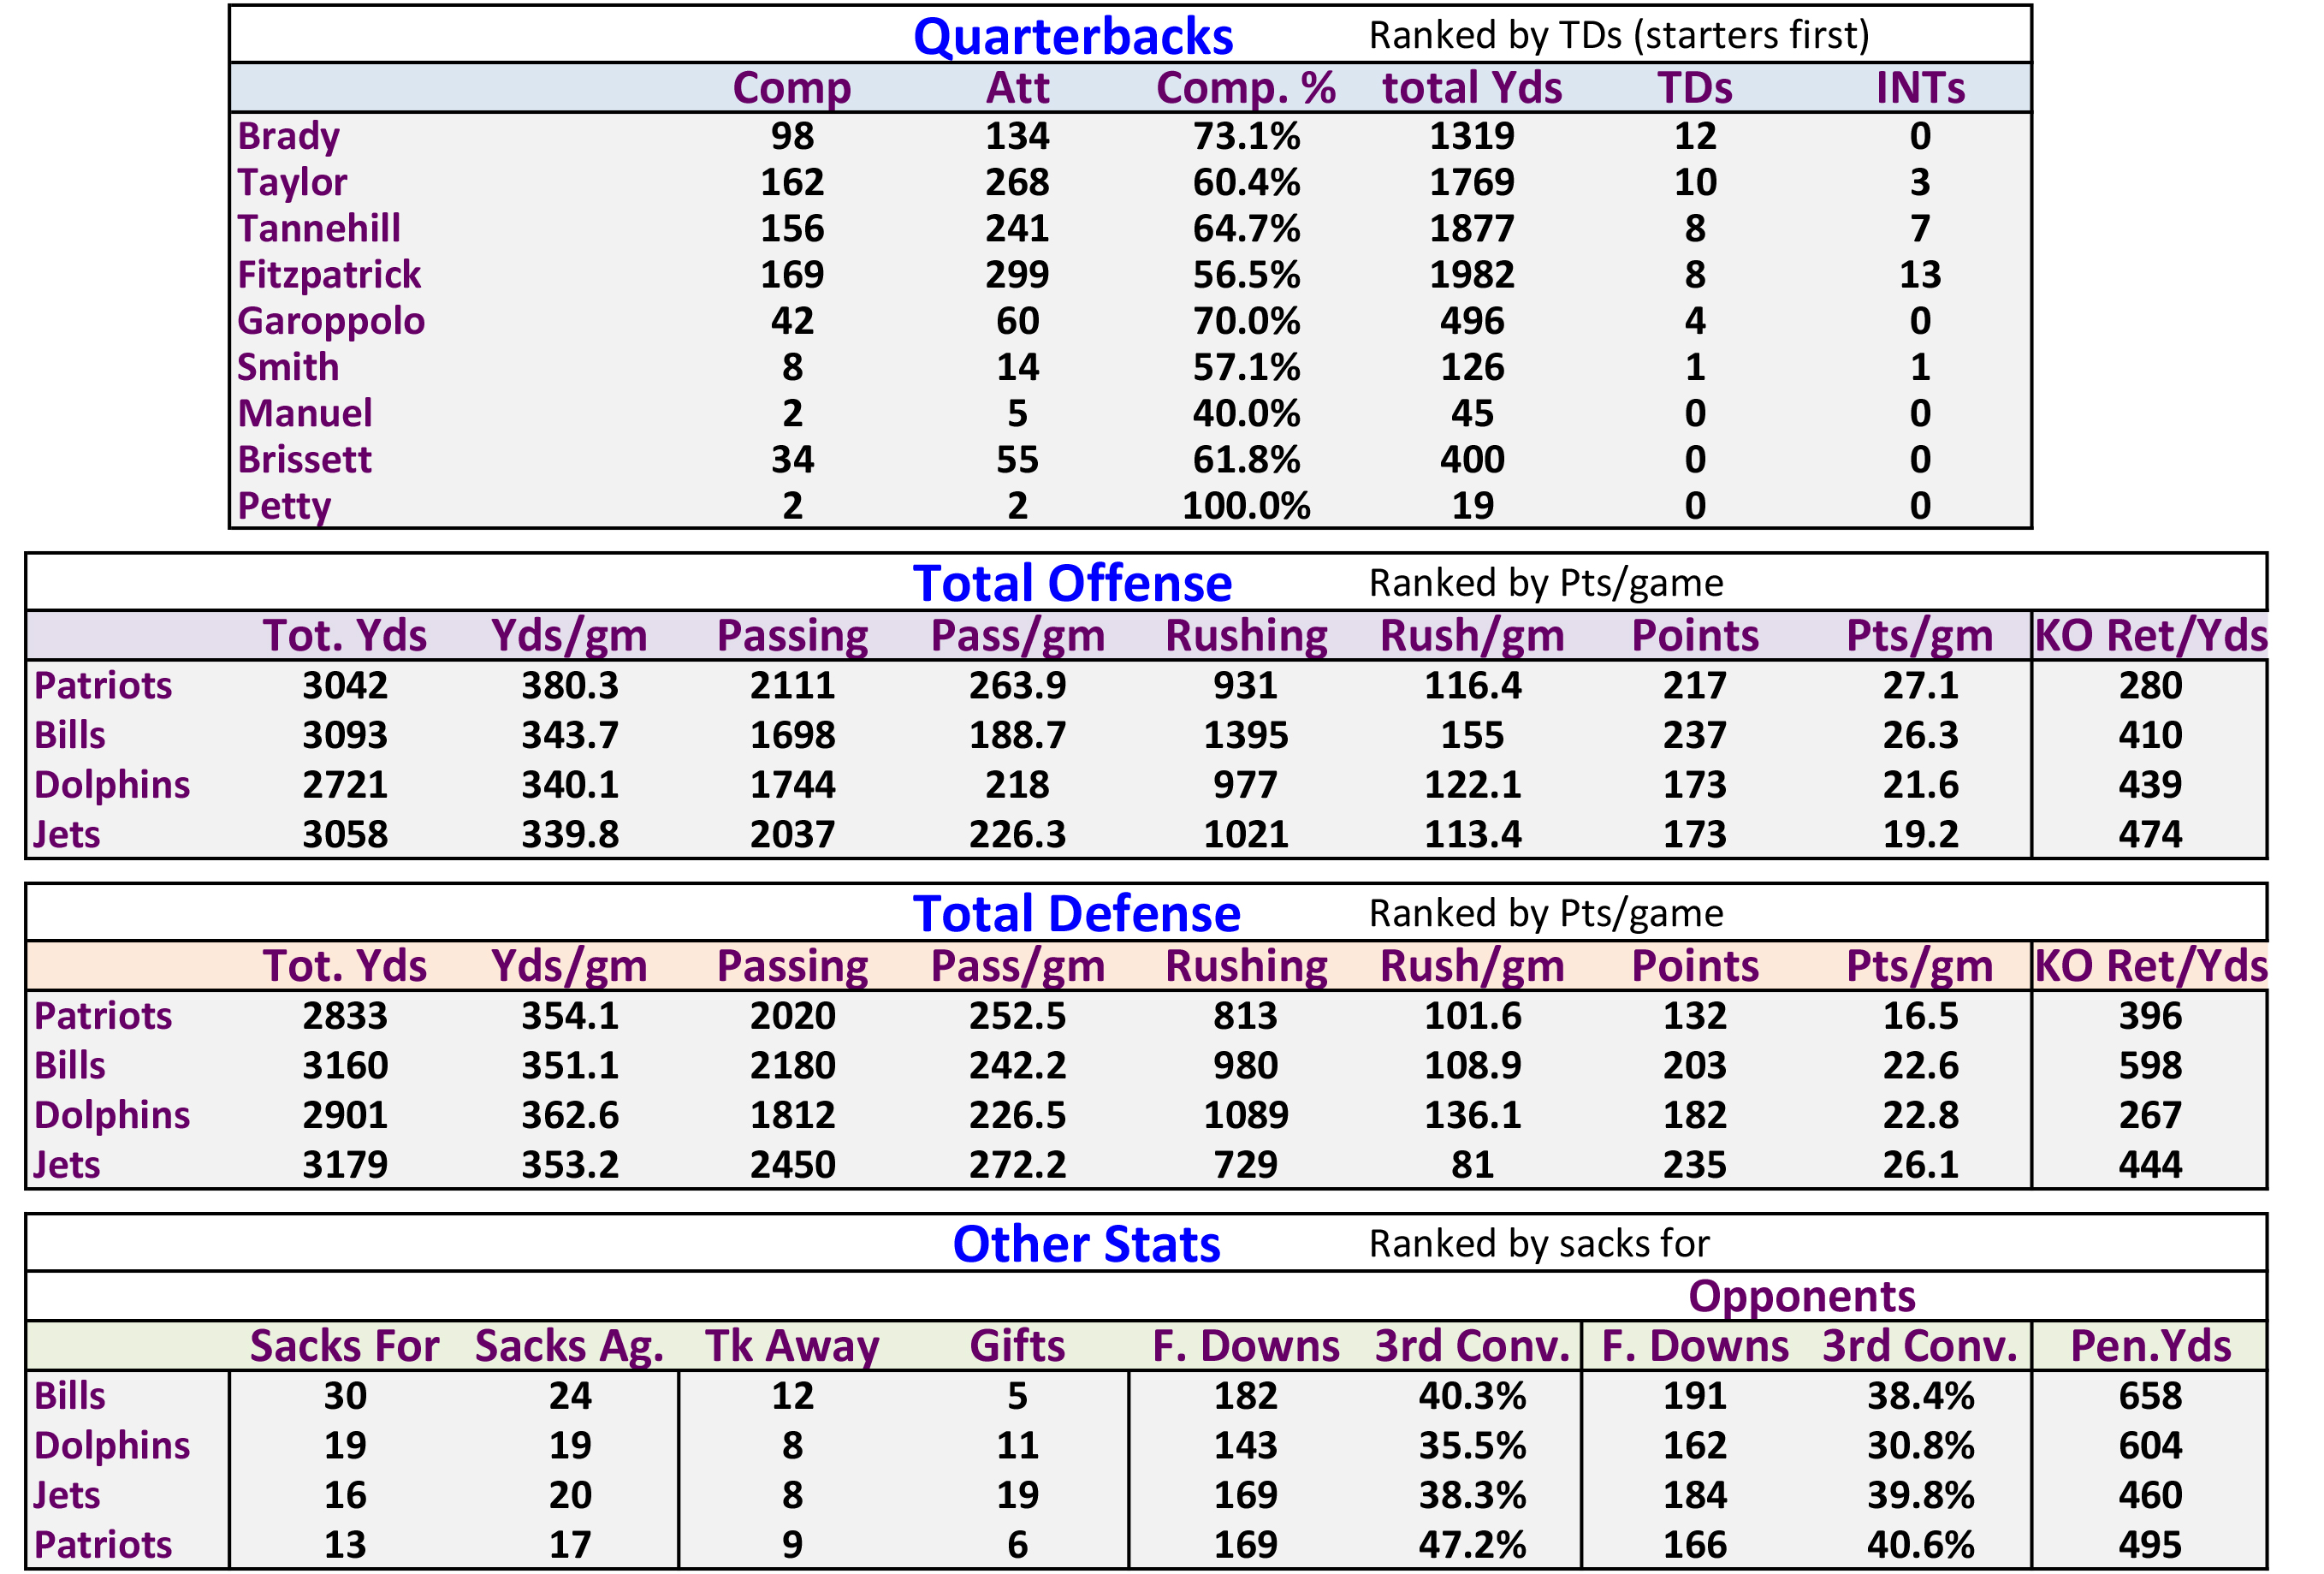Screen dimensions: 2324x1574
Task: Click Brady's 73.1% completion value
Action: tap(1245, 136)
